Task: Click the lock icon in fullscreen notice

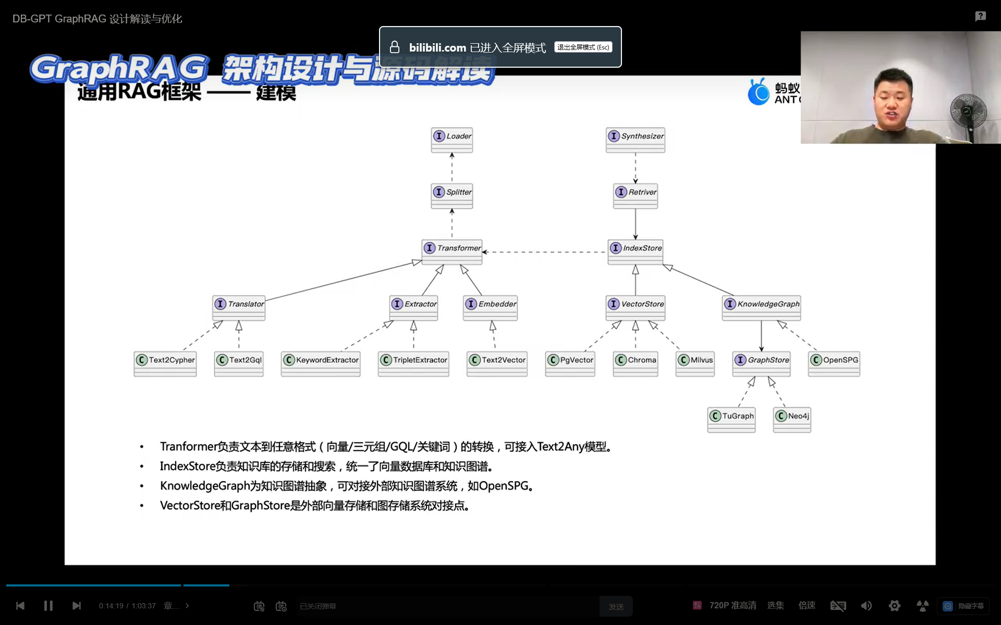Action: (x=395, y=47)
